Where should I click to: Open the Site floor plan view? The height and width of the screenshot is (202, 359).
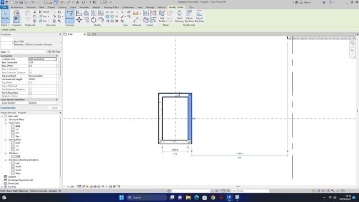17,136
